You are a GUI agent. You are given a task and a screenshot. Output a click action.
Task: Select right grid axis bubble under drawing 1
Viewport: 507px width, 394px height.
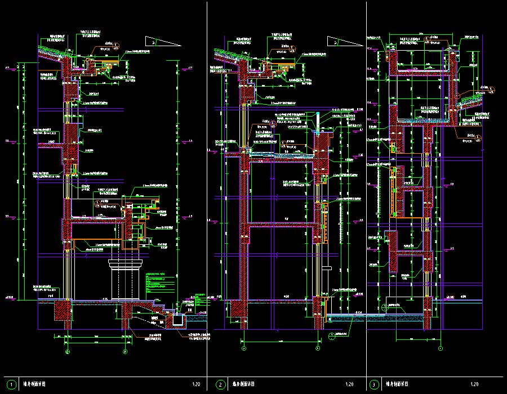(126, 352)
